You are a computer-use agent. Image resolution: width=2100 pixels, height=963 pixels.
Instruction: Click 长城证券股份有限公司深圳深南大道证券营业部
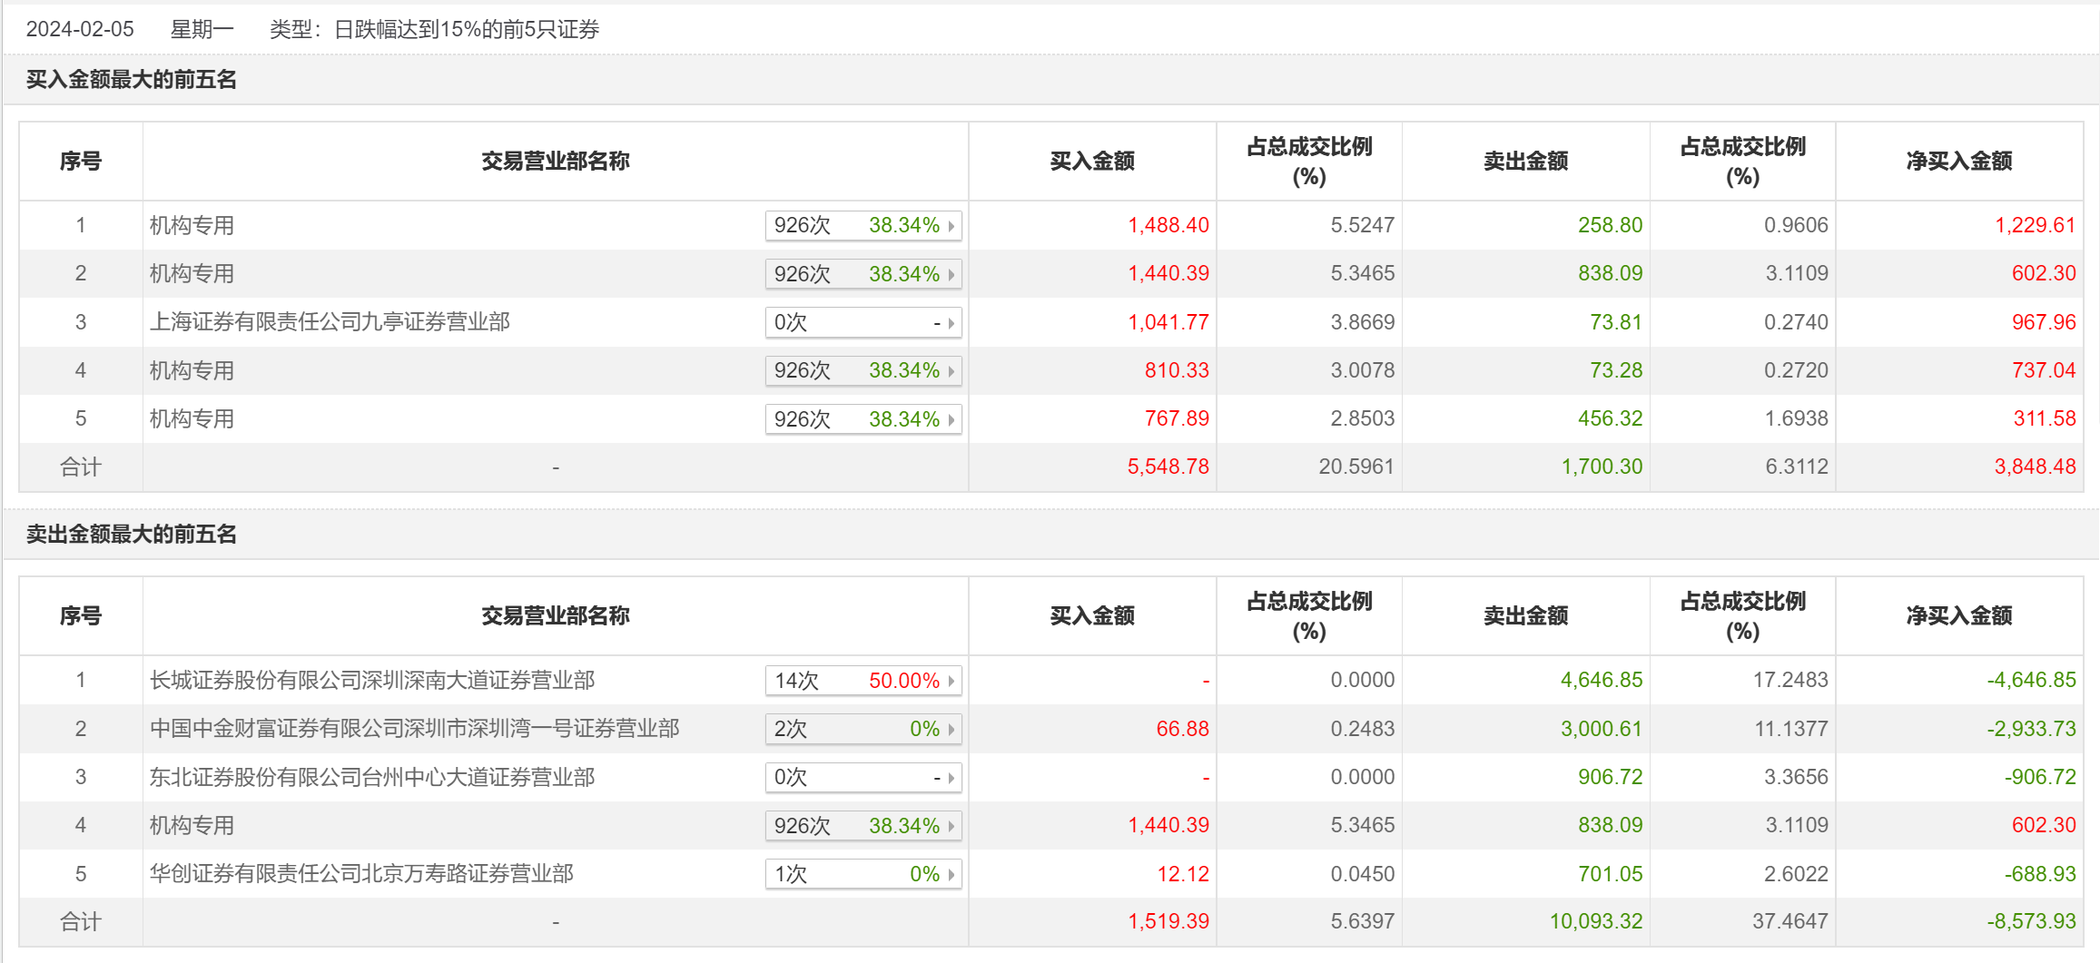pos(372,681)
